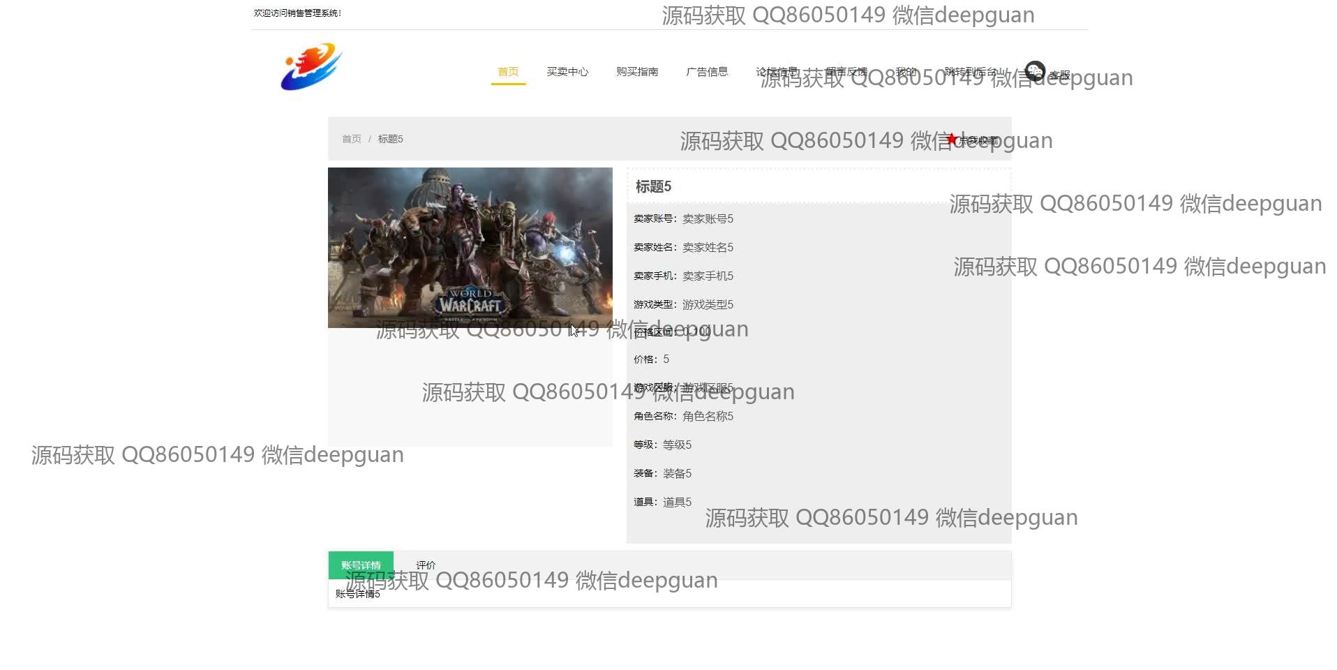
Task: Click the 卖家账号 seller account field
Action: [683, 218]
